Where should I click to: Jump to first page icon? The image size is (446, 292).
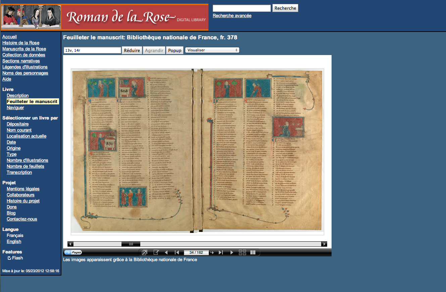177,252
